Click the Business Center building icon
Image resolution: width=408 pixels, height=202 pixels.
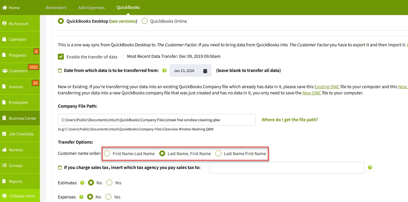[x=4, y=118]
